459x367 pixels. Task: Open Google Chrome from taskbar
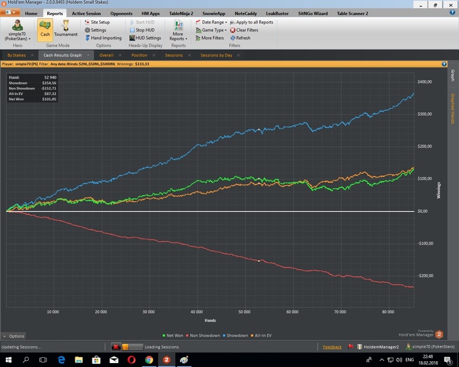[149, 360]
